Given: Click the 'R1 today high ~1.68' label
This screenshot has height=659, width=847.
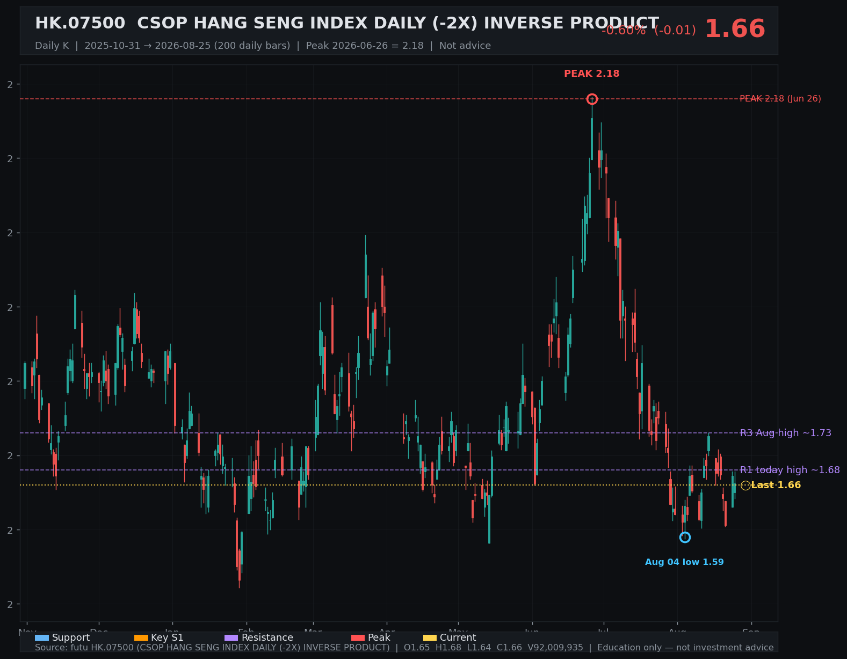Looking at the screenshot, I should [790, 470].
